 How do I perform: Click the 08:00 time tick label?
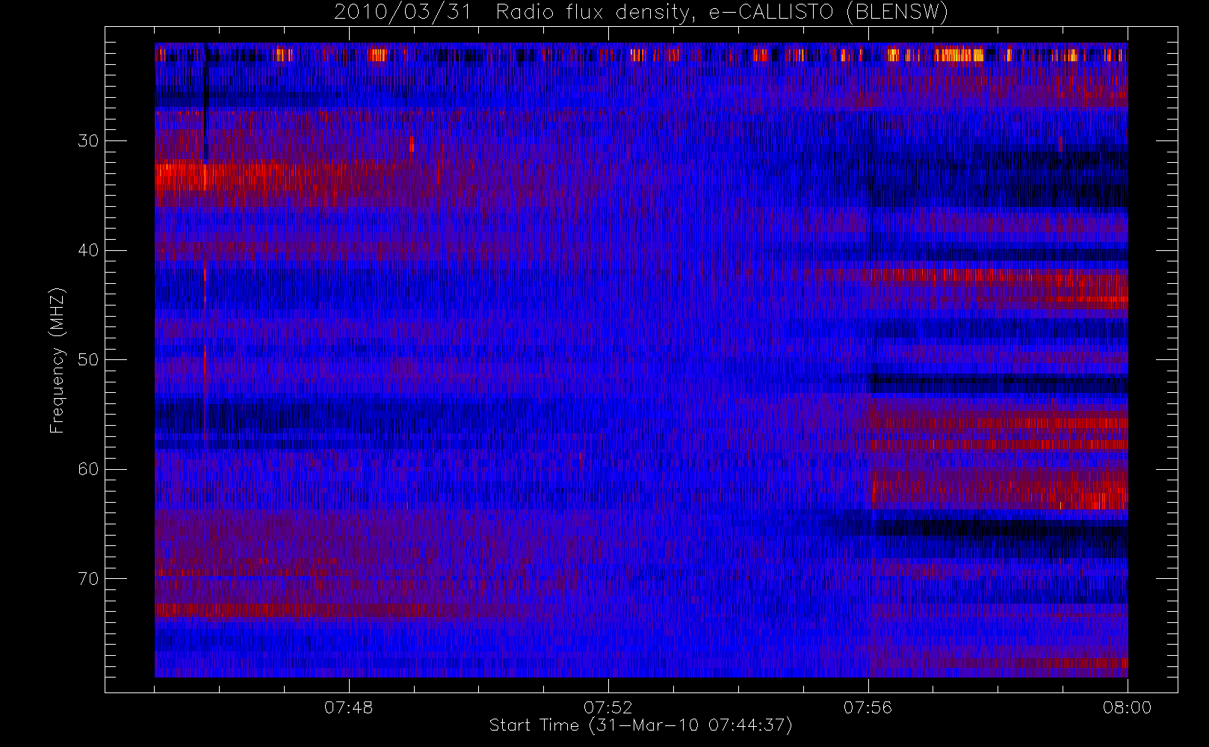[x=1127, y=707]
